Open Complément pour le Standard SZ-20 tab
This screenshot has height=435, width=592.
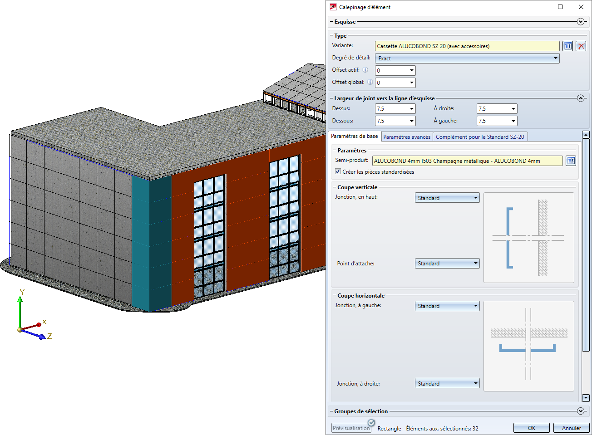coord(480,137)
